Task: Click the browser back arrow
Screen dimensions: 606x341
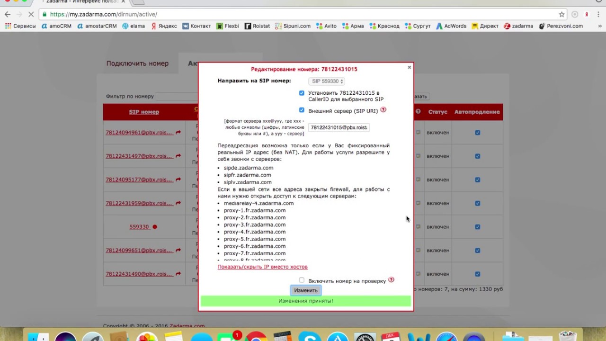Action: tap(7, 14)
